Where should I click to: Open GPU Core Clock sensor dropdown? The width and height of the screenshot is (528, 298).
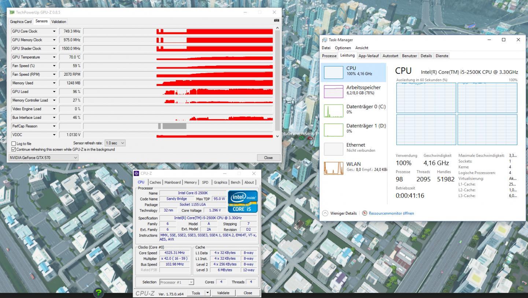[x=54, y=31]
